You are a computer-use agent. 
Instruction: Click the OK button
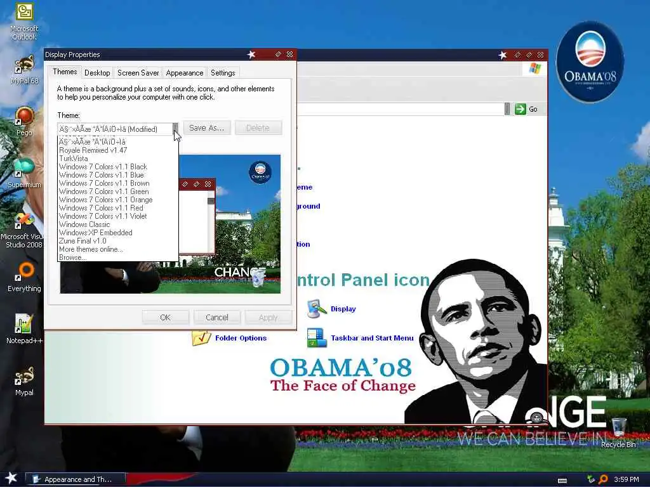(x=165, y=317)
